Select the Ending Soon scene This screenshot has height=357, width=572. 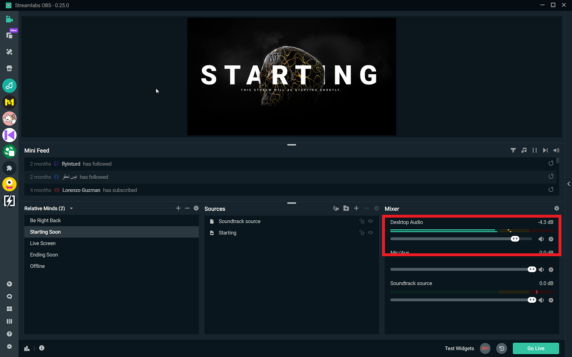coord(112,255)
